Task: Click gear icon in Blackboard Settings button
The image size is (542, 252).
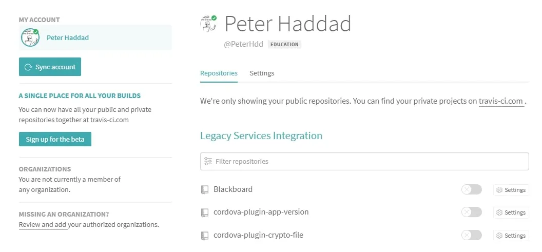Action: coord(499,190)
